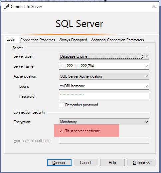Image resolution: width=161 pixels, height=173 pixels.
Task: Click the Authentication label
Action: click(x=25, y=76)
